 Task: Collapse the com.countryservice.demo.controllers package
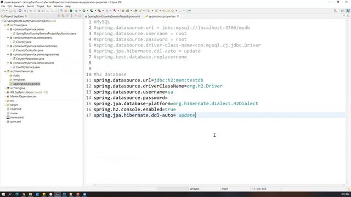[x=8, y=46]
